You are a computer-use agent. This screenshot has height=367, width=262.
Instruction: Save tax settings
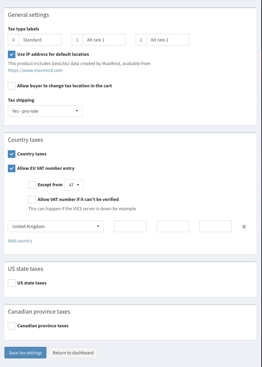26,353
